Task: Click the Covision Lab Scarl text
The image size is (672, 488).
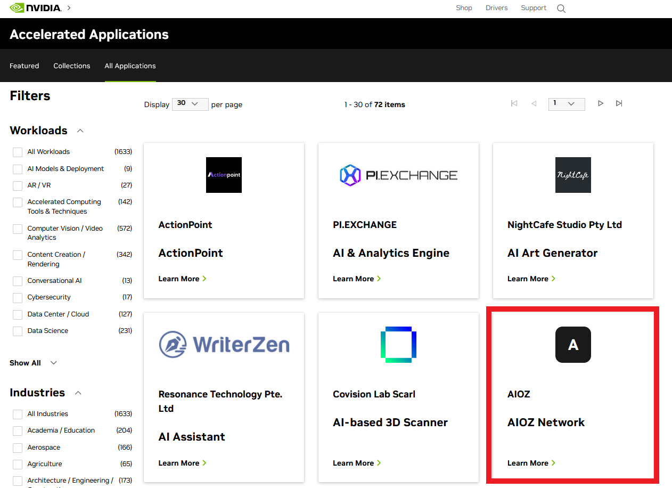Action: [x=374, y=394]
